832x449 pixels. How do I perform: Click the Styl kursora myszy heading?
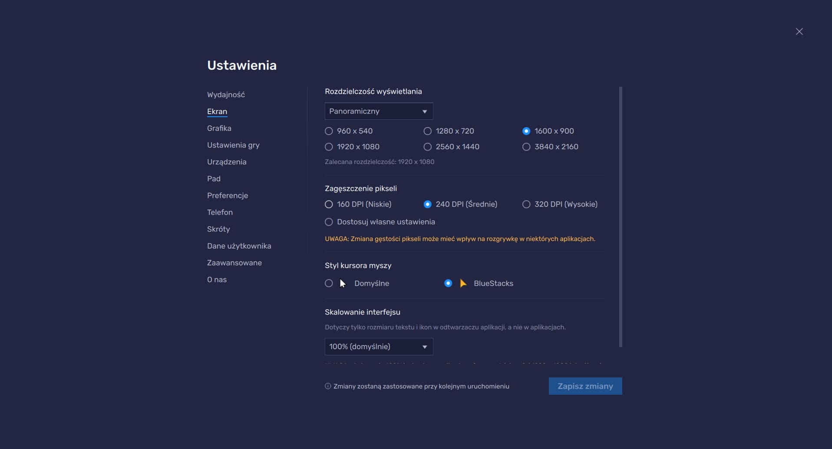358,265
